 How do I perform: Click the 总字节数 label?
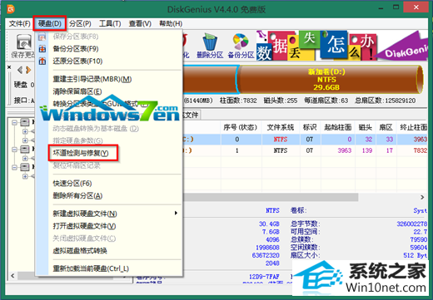306,224
